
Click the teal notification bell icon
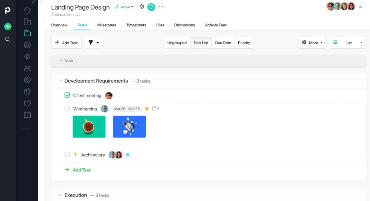pos(151,7)
